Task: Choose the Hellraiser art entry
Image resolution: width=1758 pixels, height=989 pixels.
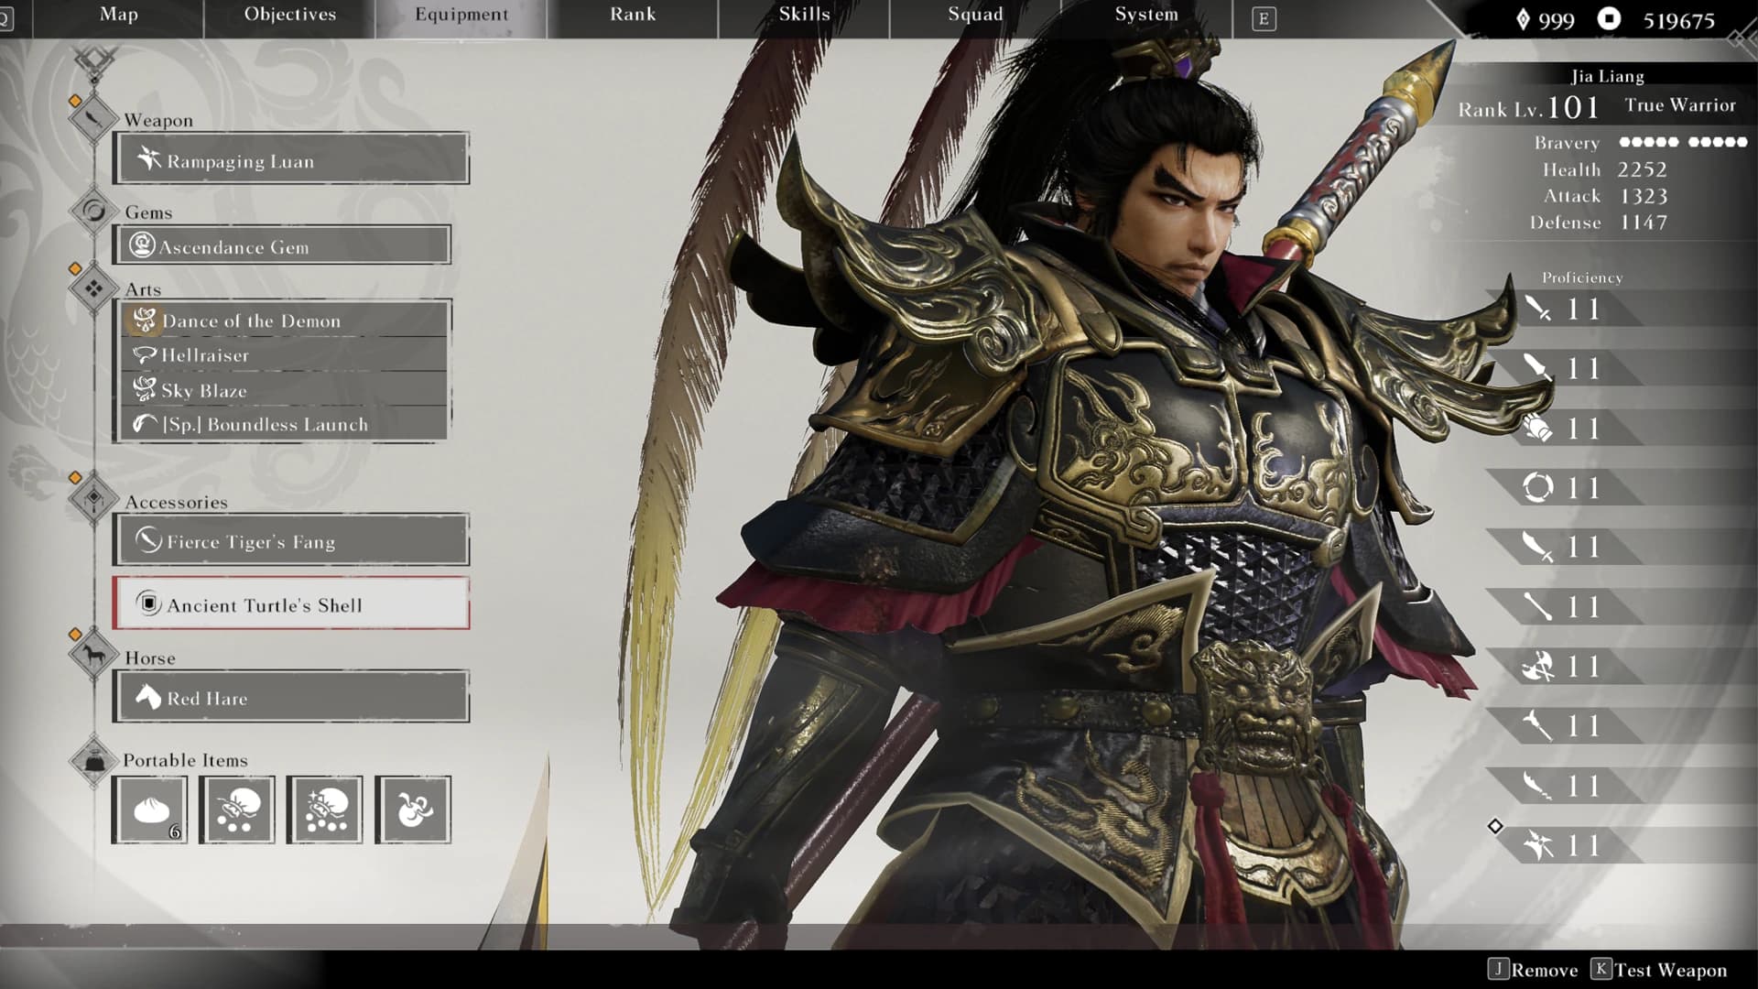Action: pos(284,355)
